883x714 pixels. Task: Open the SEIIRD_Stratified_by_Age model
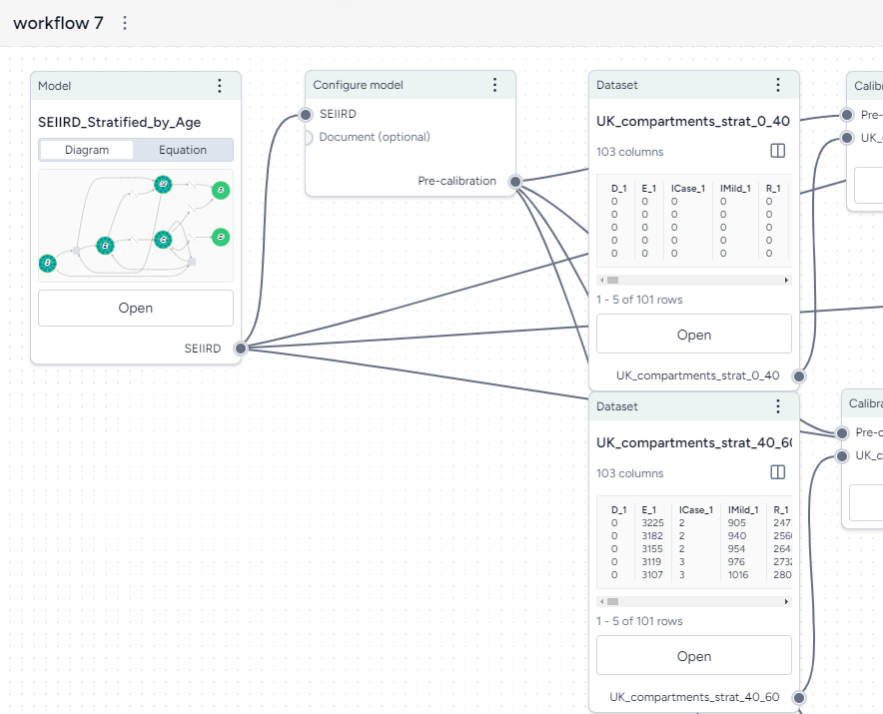135,308
